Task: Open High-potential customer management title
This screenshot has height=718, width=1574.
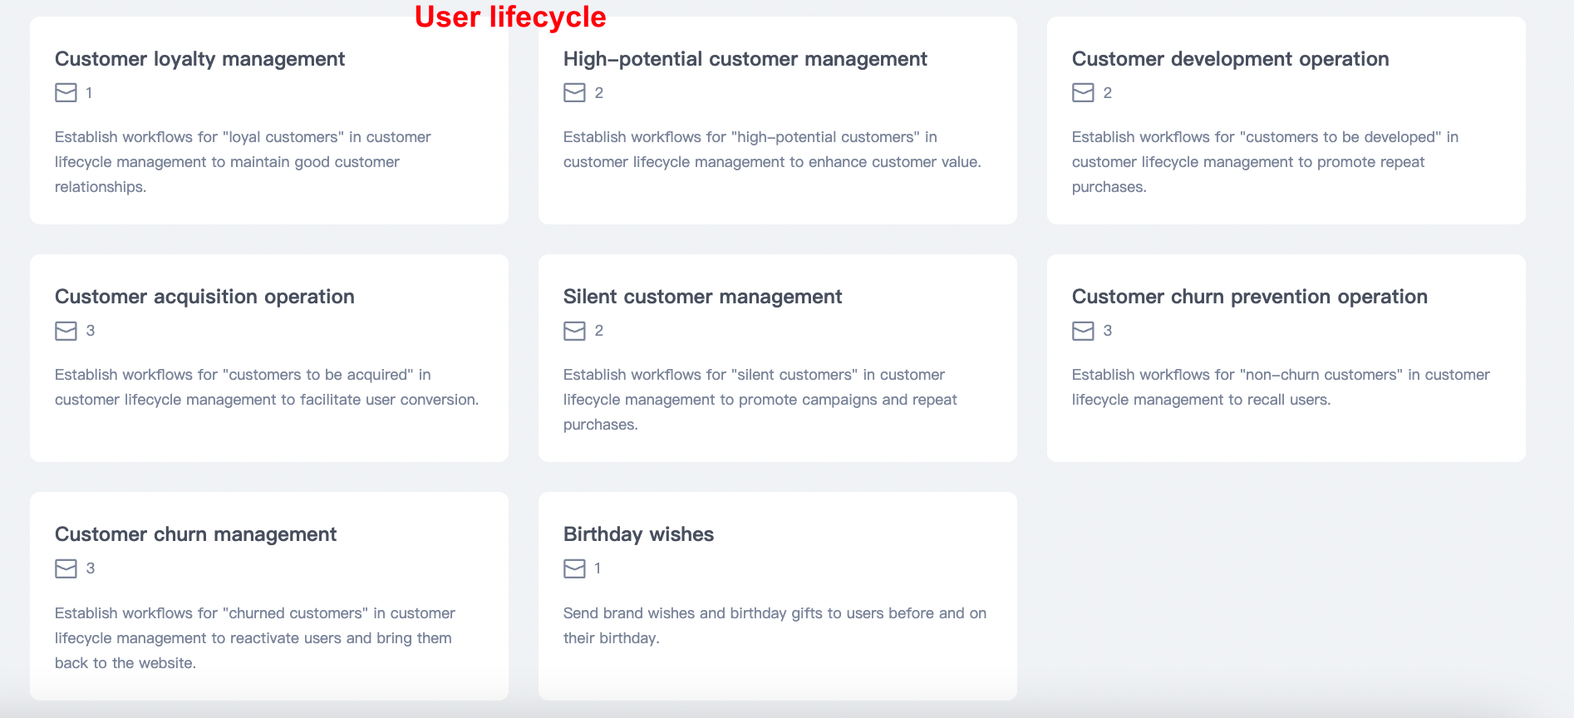Action: (745, 59)
